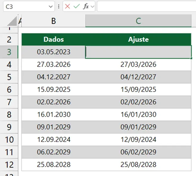
Task: Select cell containing 04.12.2027
Action: tap(54, 77)
